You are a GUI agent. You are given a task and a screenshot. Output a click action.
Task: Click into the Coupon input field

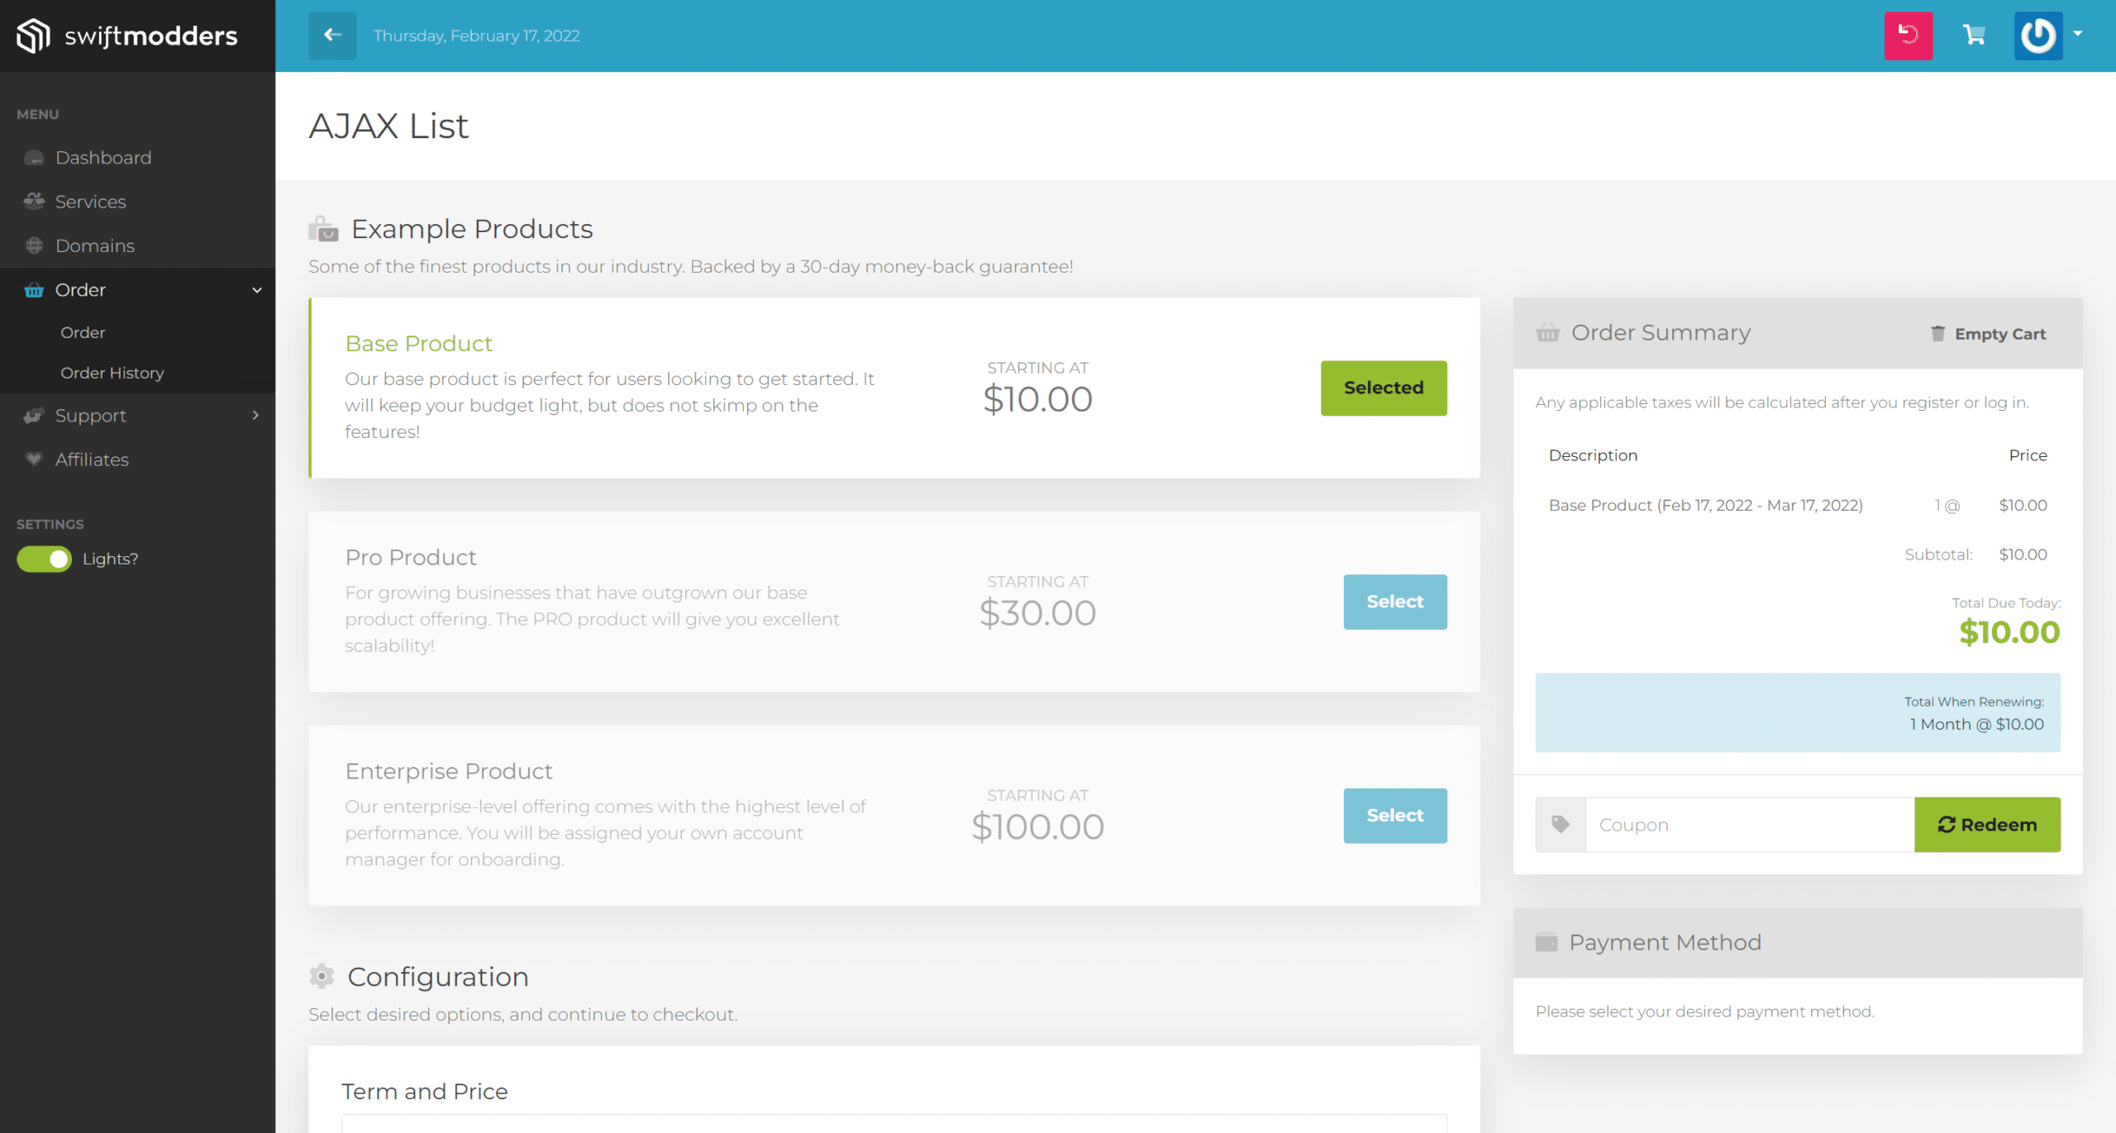tap(1749, 824)
